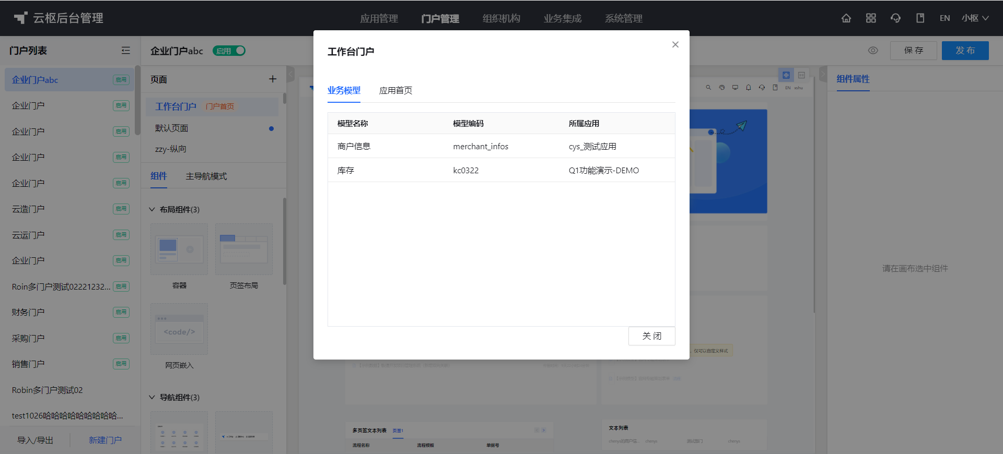Select zzy-纵向 page
Image resolution: width=1003 pixels, height=454 pixels.
coord(212,149)
